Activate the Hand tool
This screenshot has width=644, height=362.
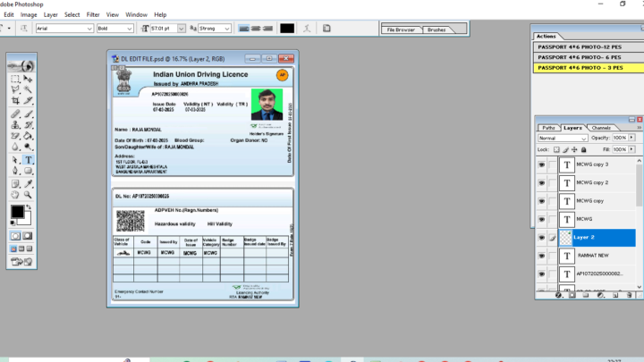[x=15, y=195]
